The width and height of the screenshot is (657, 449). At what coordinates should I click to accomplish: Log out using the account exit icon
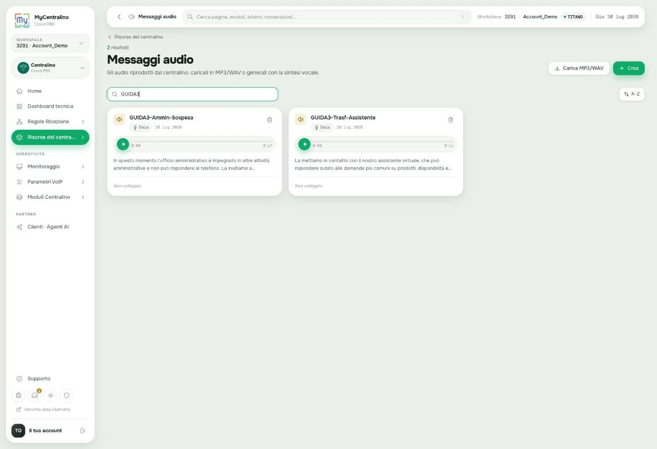click(x=82, y=431)
